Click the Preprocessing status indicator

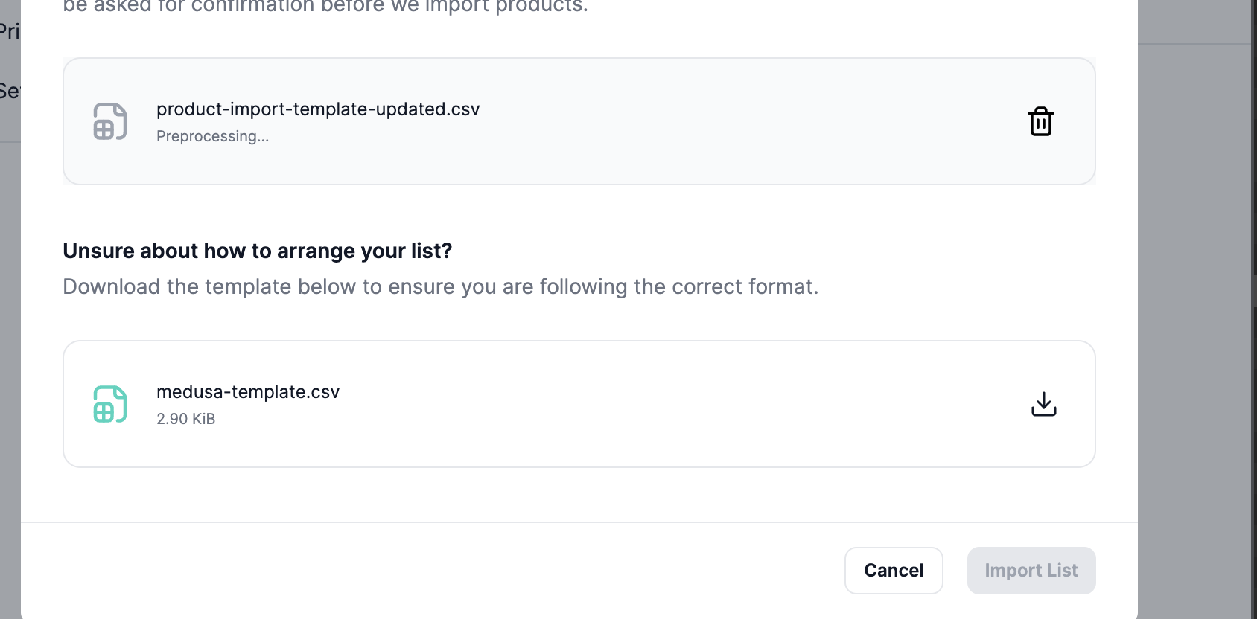coord(212,136)
